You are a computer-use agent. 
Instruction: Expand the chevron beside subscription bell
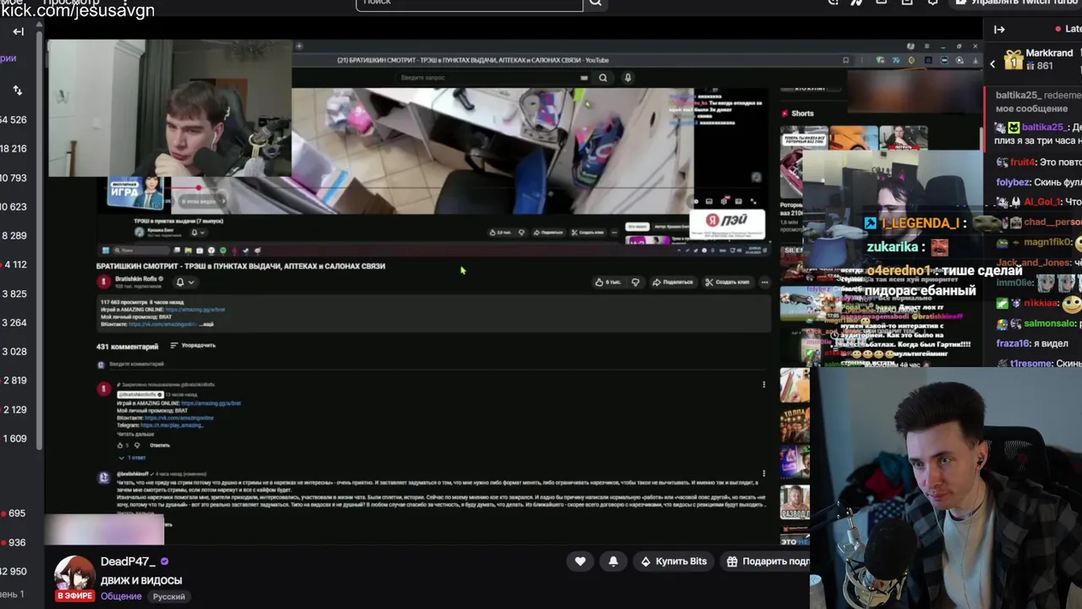[191, 283]
